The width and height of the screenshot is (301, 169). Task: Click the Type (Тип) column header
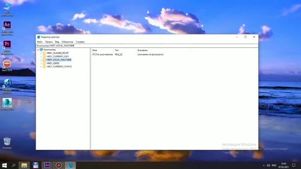(x=117, y=50)
